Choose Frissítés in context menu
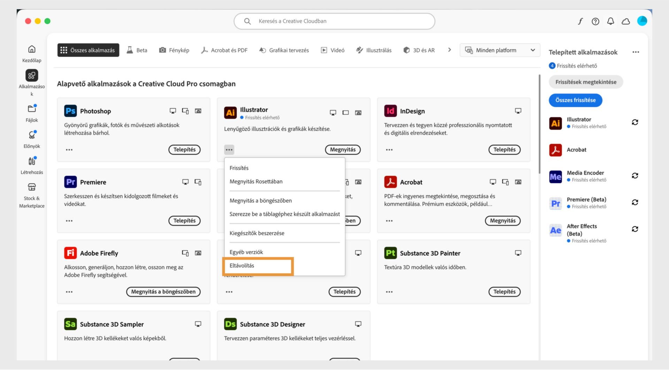 coord(285,168)
